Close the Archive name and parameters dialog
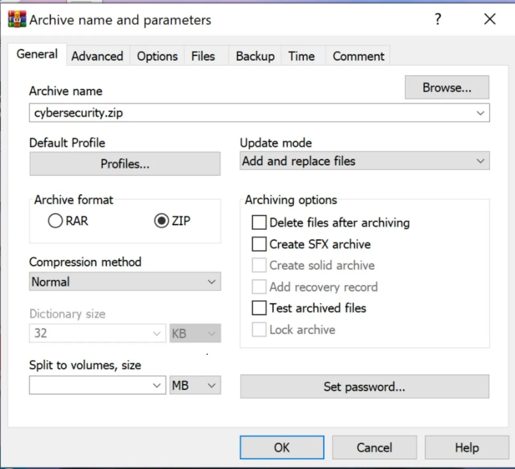Viewport: 515px width, 469px height. coord(490,19)
